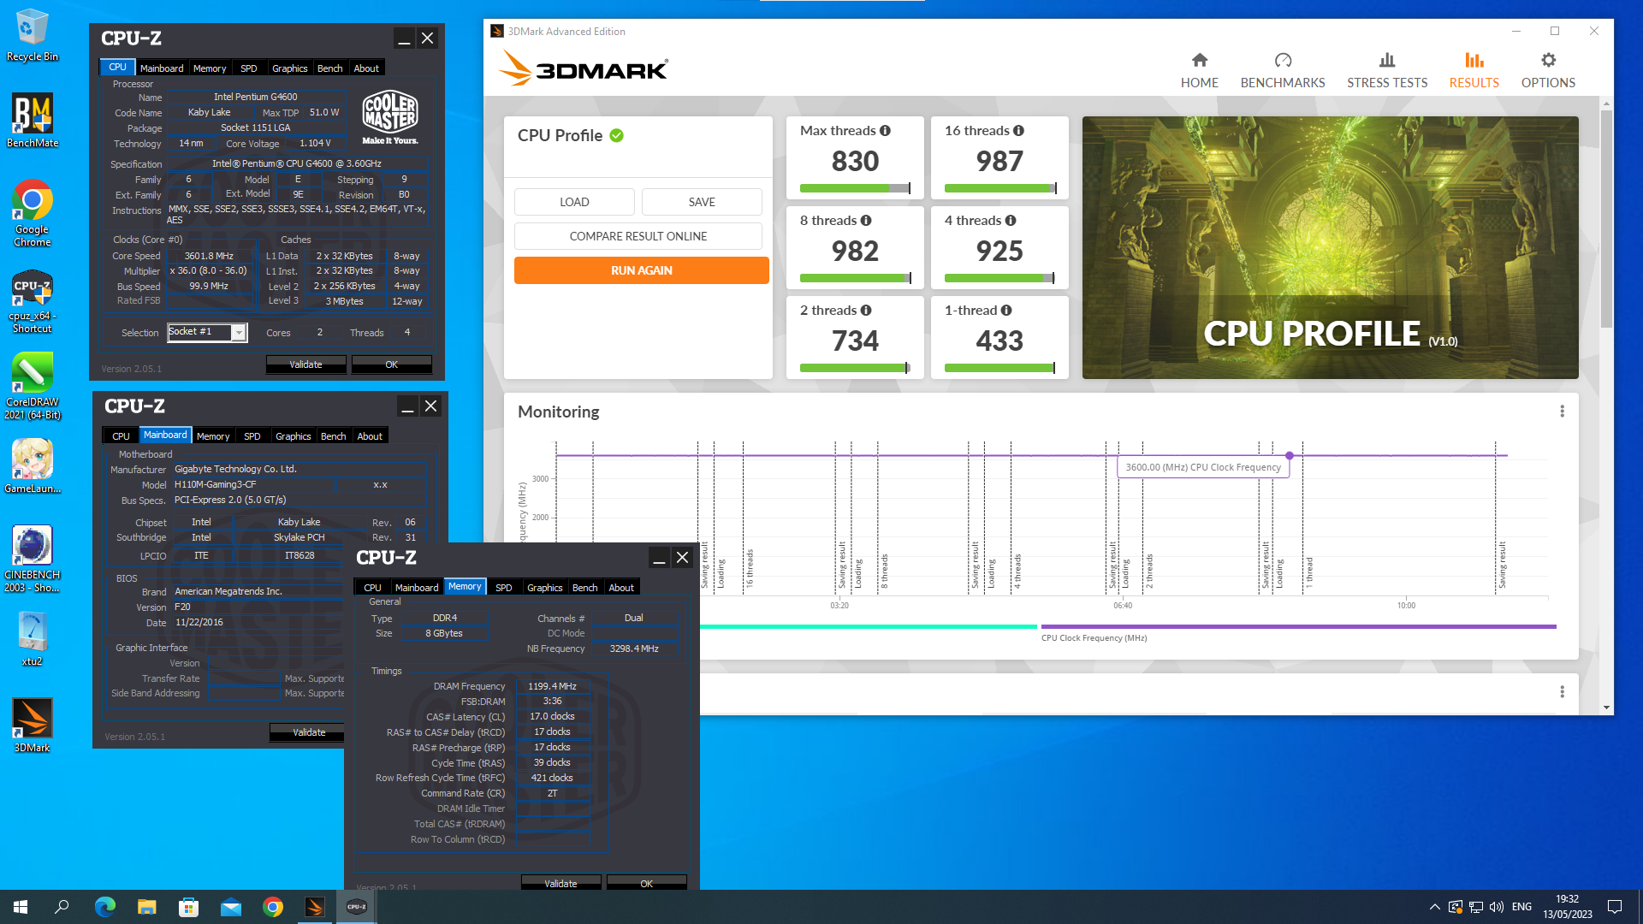Click the 3DMark logo
The image size is (1643, 924).
(584, 68)
